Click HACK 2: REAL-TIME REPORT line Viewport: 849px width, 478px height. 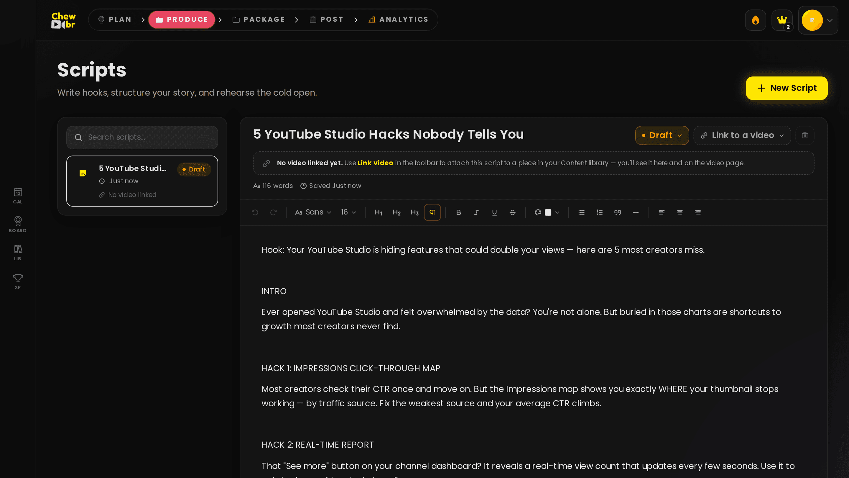[317, 445]
